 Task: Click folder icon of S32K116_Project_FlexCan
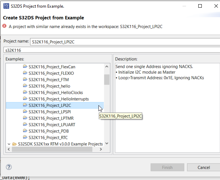(25, 66)
